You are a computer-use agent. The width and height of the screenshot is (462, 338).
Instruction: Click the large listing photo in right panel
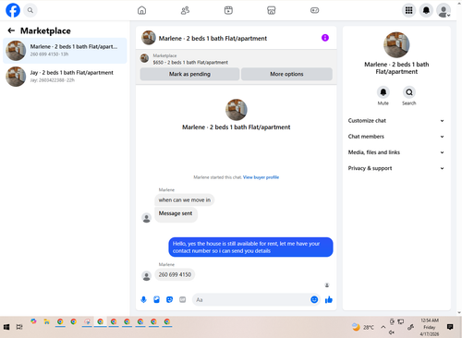point(396,45)
